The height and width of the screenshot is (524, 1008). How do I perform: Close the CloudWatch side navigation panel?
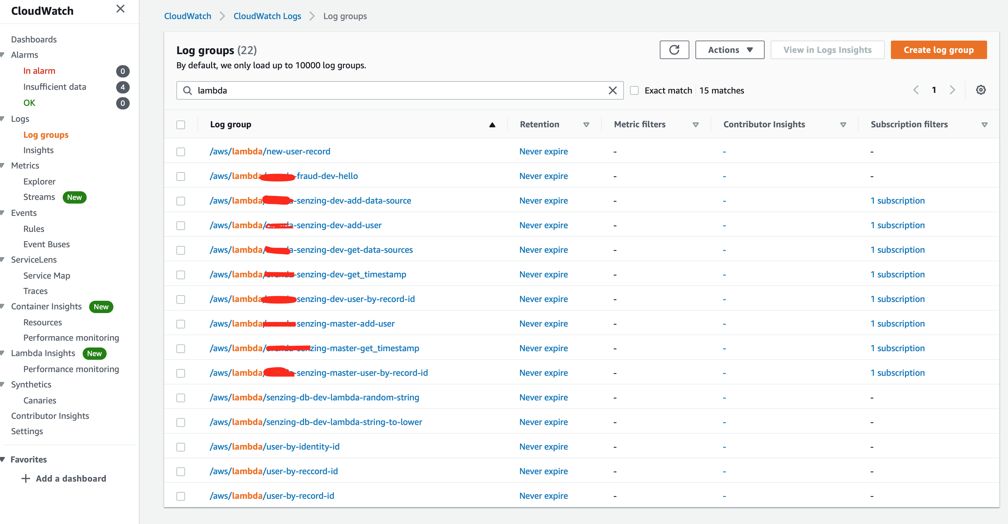coord(120,9)
